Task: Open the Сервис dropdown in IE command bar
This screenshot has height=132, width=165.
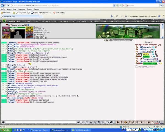Action: pos(154,16)
